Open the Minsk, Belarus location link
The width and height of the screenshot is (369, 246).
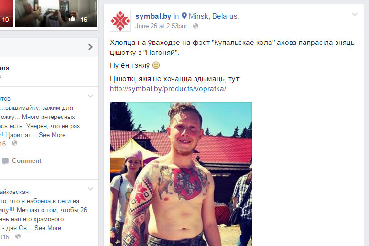[x=213, y=16]
